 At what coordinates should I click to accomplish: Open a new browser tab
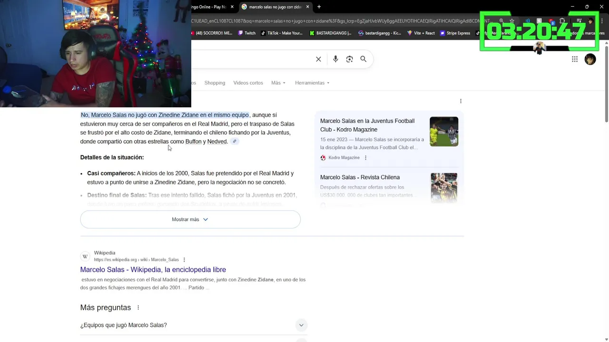(x=319, y=7)
